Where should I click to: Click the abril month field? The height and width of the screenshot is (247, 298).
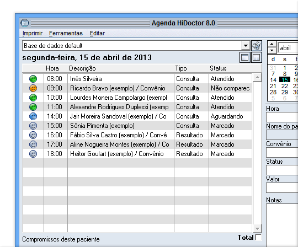[x=288, y=47]
